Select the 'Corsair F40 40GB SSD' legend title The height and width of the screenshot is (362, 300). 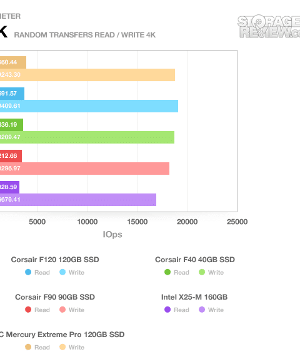tap(195, 260)
